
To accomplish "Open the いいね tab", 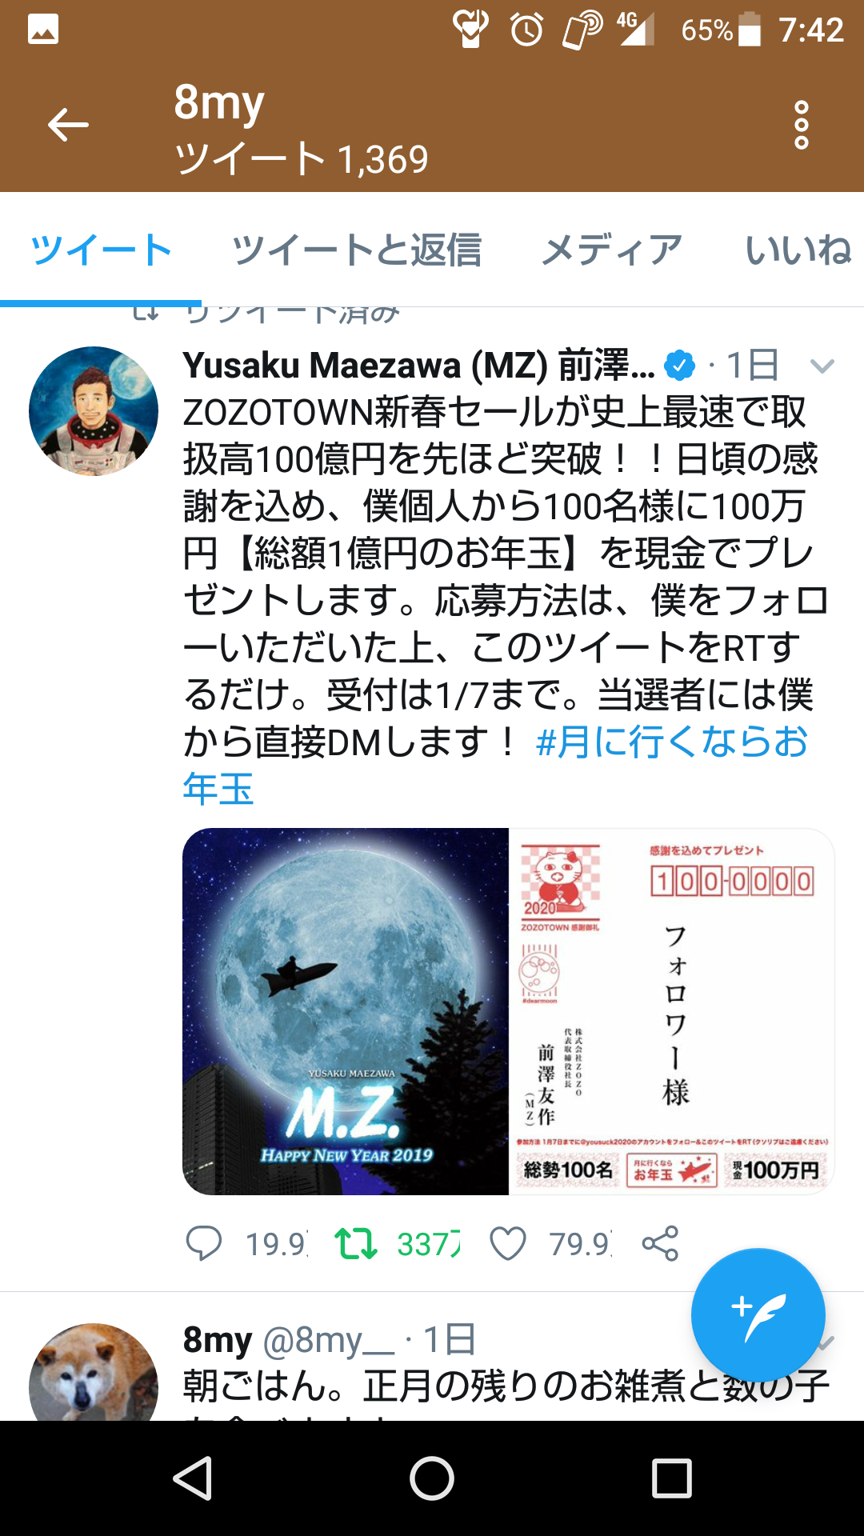I will tap(798, 250).
